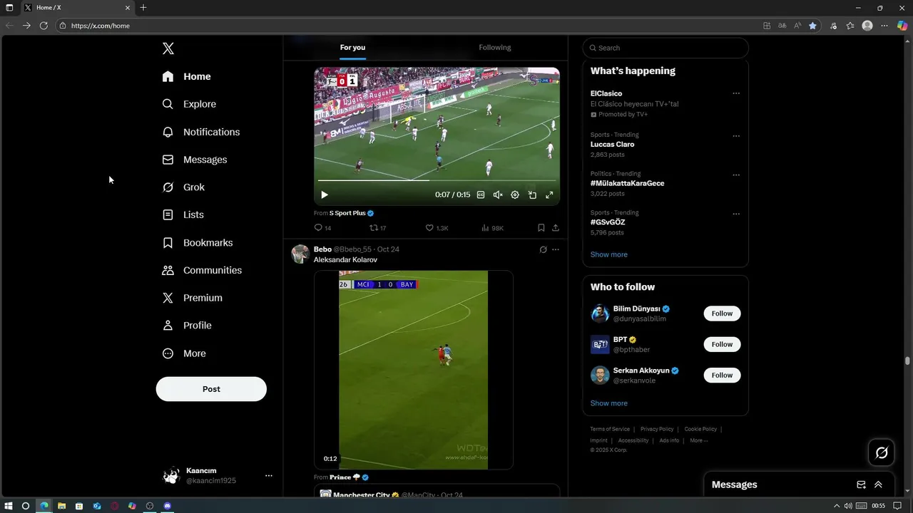The height and width of the screenshot is (513, 913).
Task: Click the Premium X icon
Action: coord(168,298)
